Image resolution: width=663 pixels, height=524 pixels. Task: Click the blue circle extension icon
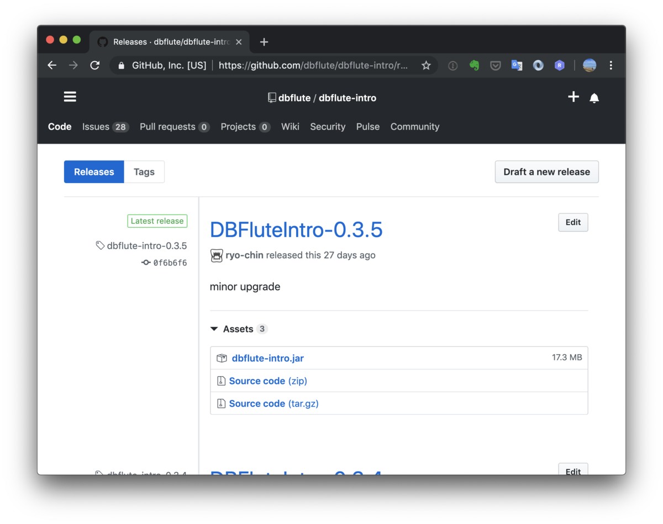click(x=538, y=65)
